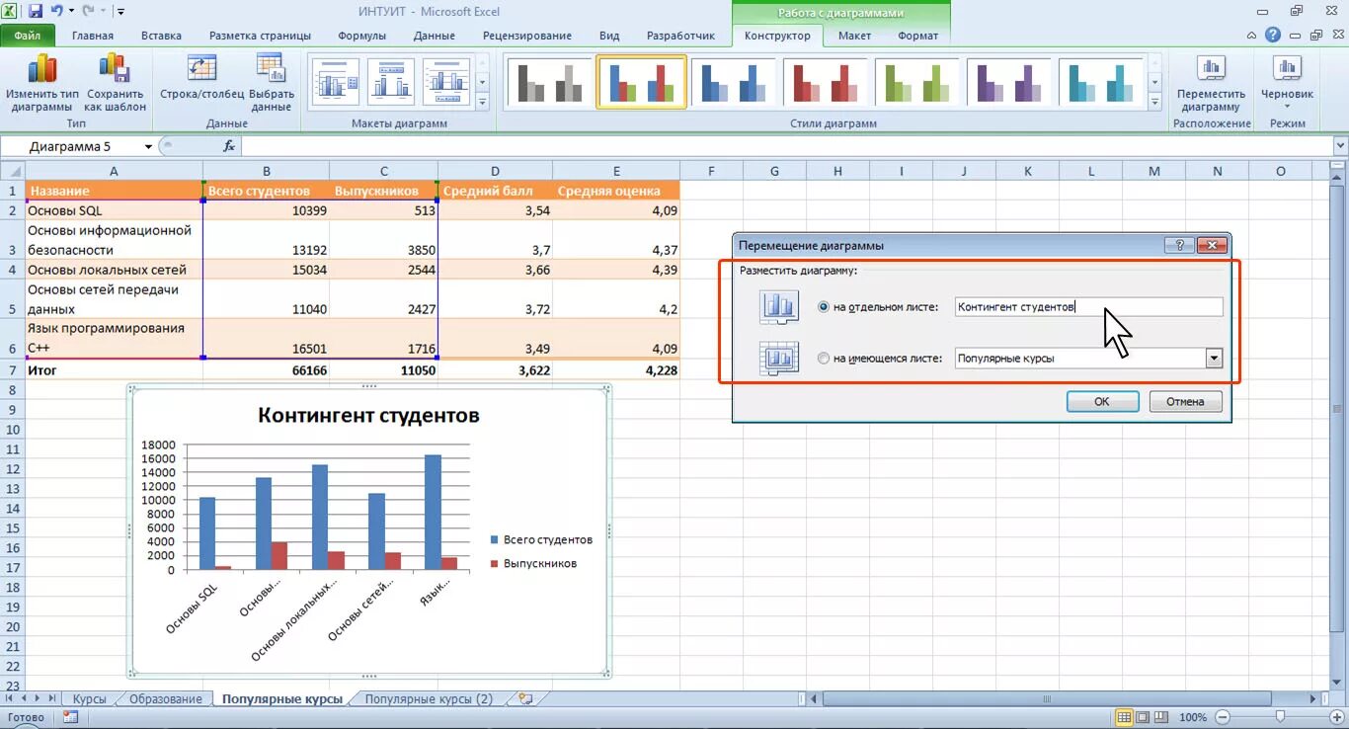
Task: Pick the green chart style thumbnail
Action: pos(916,82)
